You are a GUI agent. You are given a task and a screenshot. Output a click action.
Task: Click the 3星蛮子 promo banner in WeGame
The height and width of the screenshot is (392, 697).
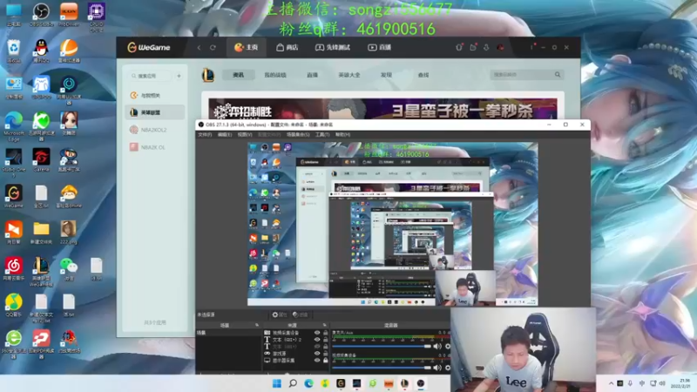click(382, 110)
